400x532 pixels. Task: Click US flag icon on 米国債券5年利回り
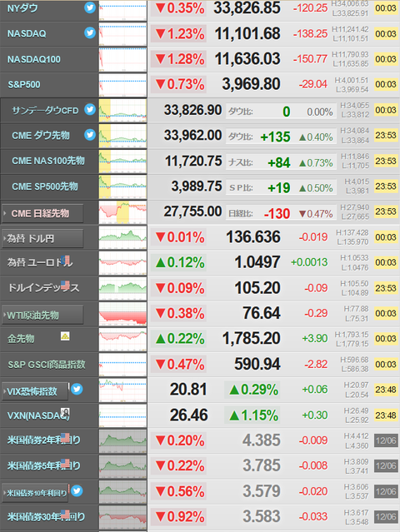tap(65, 462)
